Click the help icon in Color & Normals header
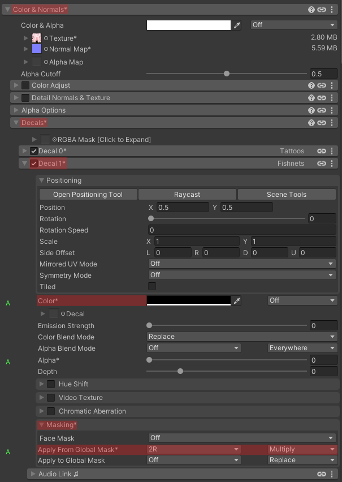The height and width of the screenshot is (482, 342). 311,10
